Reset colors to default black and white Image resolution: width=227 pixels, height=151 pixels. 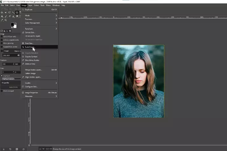[x=12, y=27]
